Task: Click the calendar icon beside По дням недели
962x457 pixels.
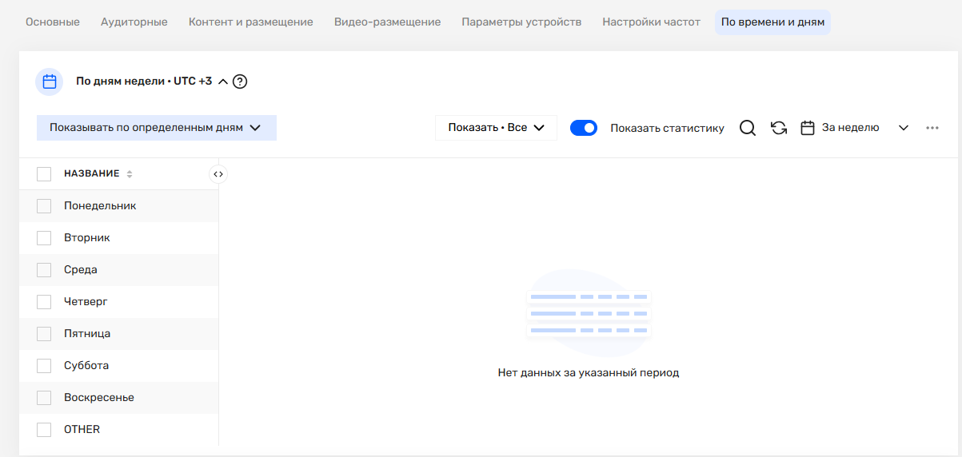Action: pos(49,81)
